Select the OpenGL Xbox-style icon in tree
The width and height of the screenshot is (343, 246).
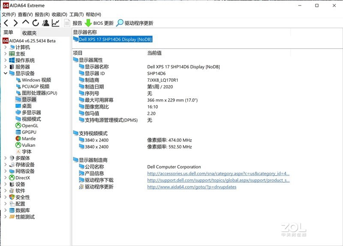(x=18, y=125)
